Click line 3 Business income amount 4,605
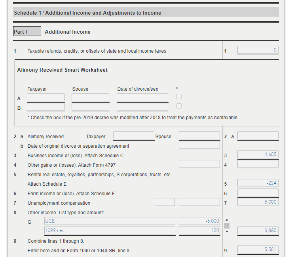The height and width of the screenshot is (257, 292). (258, 154)
